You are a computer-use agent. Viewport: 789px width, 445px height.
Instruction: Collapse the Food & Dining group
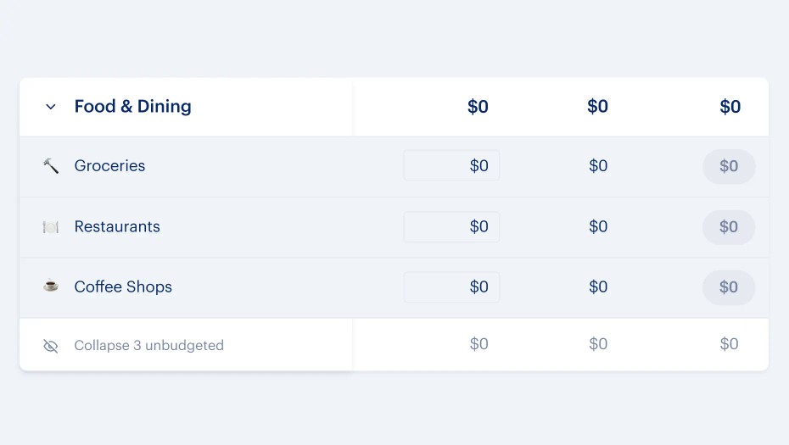click(51, 107)
